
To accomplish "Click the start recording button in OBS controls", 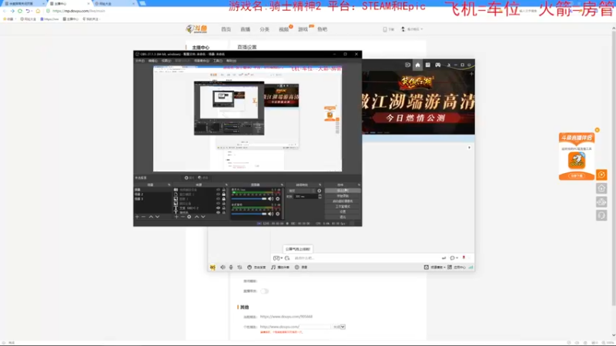I will coord(343,196).
